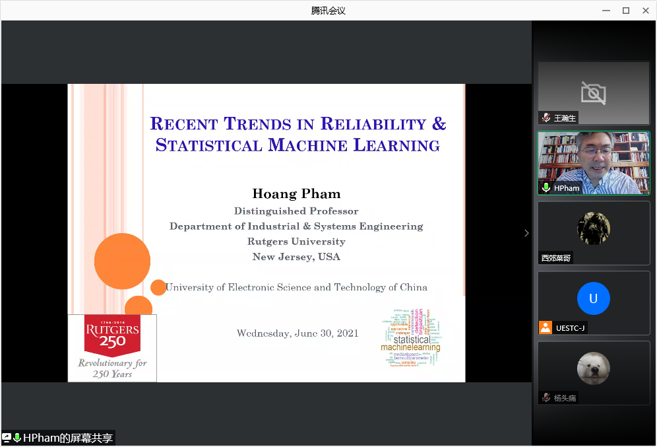Click the Rutgers 250 logo on the slide
Image resolution: width=657 pixels, height=447 pixels.
pyautogui.click(x=112, y=348)
